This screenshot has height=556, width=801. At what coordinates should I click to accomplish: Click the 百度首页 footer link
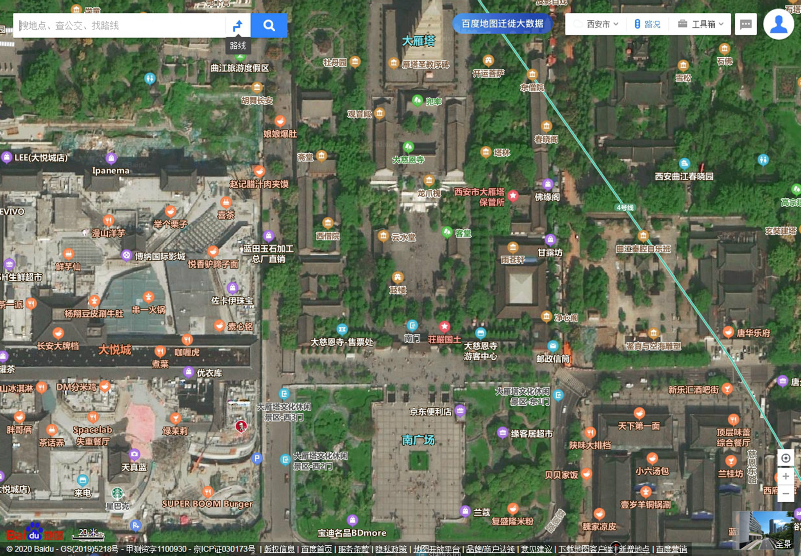(x=316, y=549)
